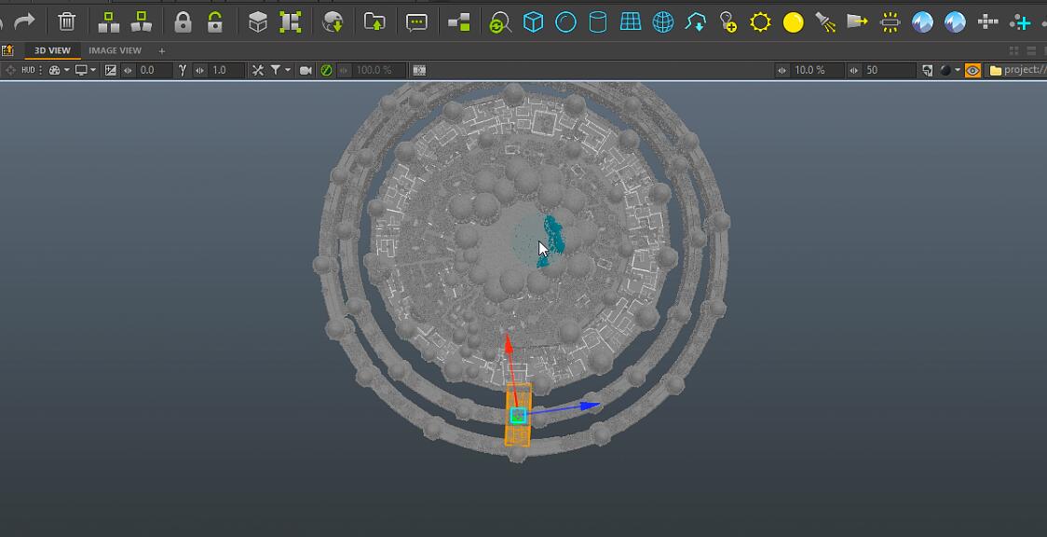The height and width of the screenshot is (537, 1047).
Task: Open the speech bubble comment icon
Action: (416, 22)
